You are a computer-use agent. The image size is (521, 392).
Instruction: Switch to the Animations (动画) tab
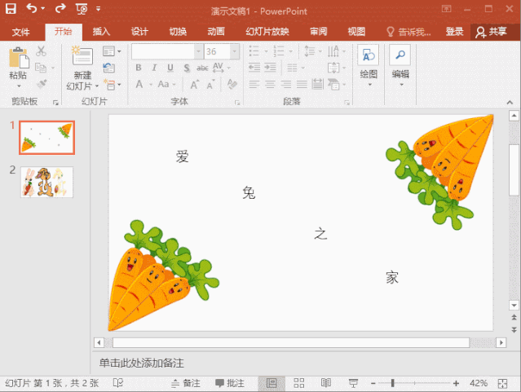click(x=216, y=32)
